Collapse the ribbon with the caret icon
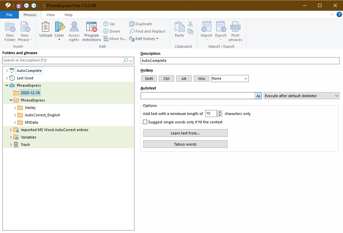The height and width of the screenshot is (233, 343). tap(332, 15)
